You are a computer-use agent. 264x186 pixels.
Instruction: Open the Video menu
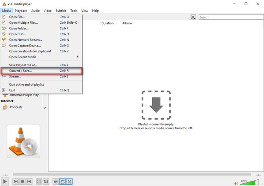[x=48, y=11]
